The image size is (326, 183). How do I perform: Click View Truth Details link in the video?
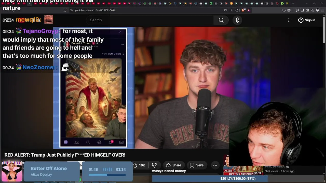[x=113, y=54]
